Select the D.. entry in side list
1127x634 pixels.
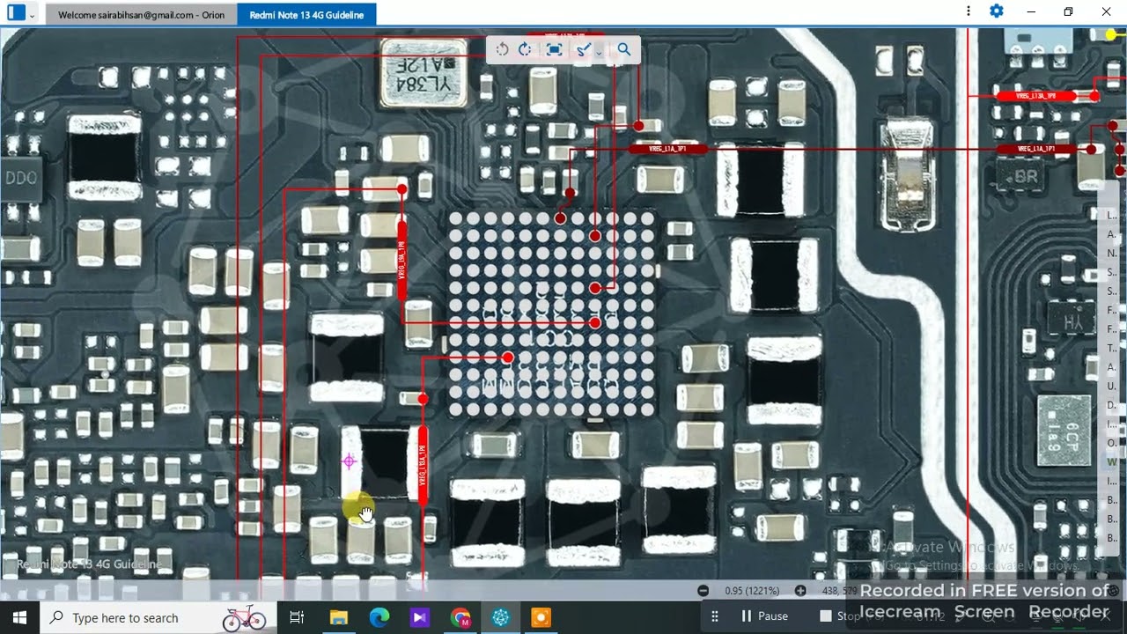pyautogui.click(x=1112, y=405)
